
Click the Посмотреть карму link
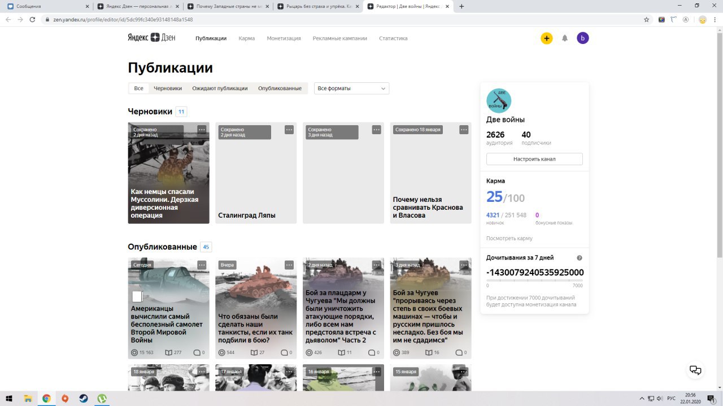point(509,239)
